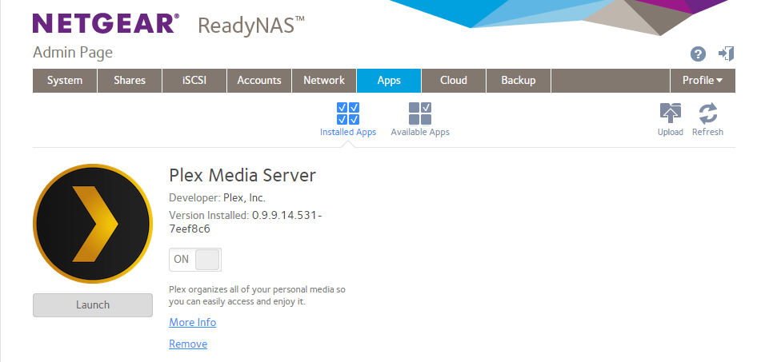Click the Apps tab
The height and width of the screenshot is (362, 757).
click(x=389, y=81)
